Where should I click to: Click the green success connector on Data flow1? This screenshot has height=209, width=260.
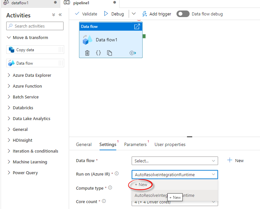tap(144, 36)
